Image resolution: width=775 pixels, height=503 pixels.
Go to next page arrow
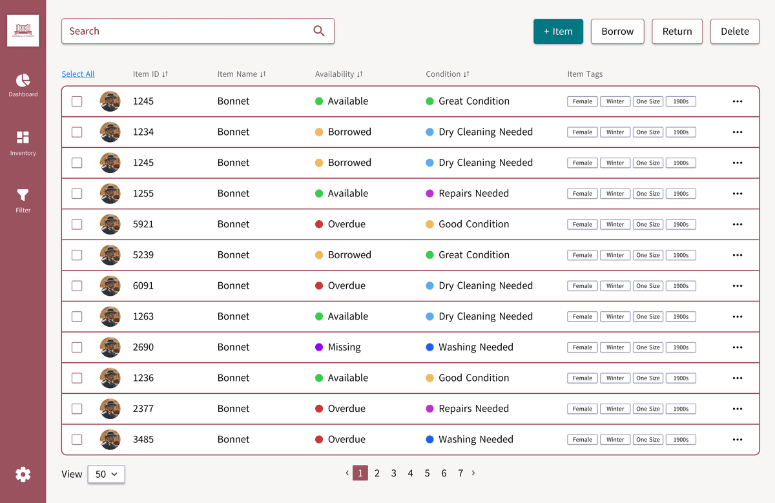click(473, 473)
